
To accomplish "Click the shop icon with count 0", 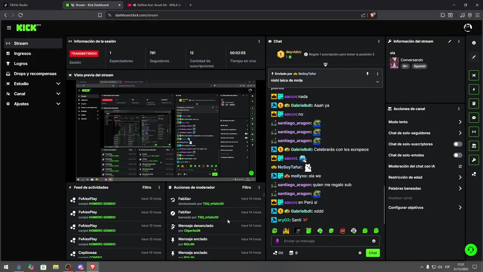I will coord(293,253).
